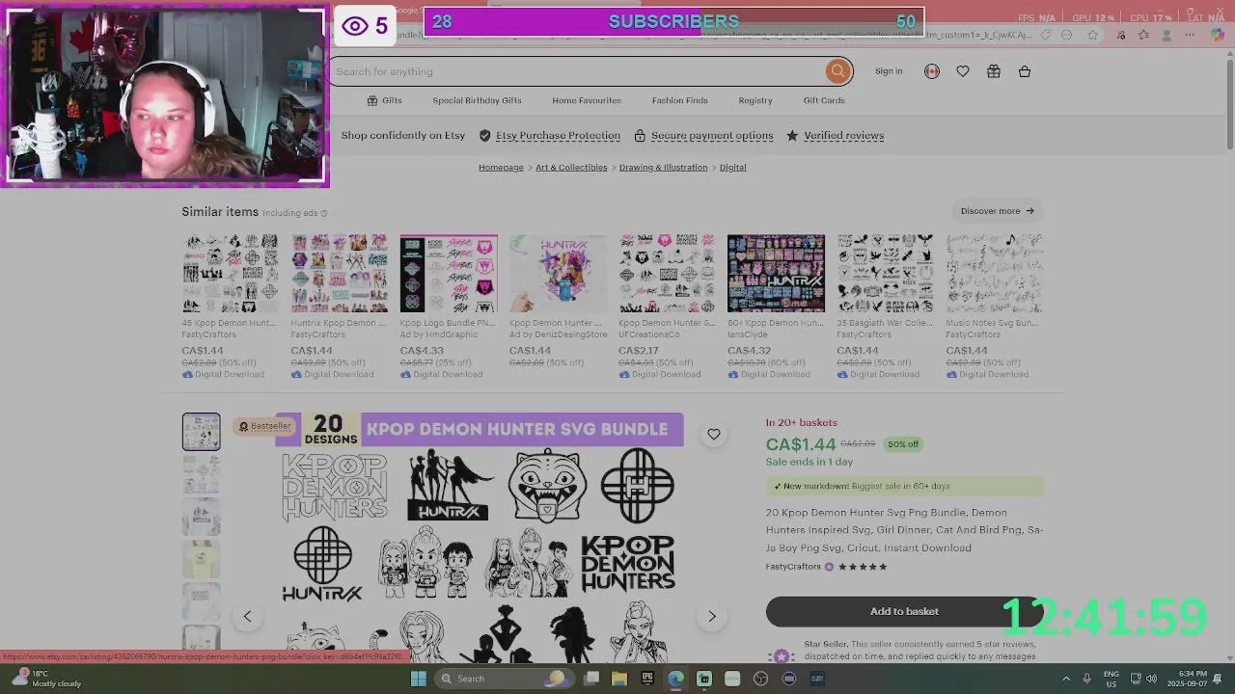Click Add to basket button

pos(904,611)
